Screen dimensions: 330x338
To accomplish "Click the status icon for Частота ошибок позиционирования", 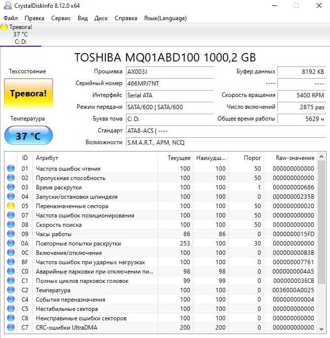I will pos(11,215).
